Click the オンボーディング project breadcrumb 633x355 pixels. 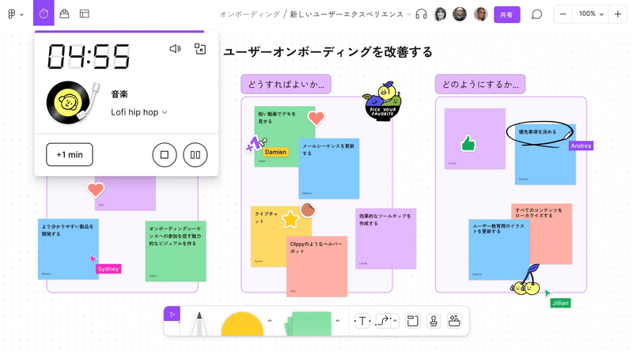pyautogui.click(x=250, y=14)
